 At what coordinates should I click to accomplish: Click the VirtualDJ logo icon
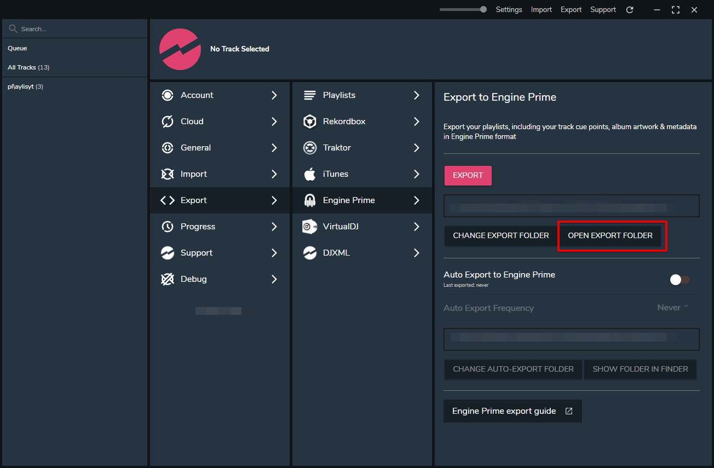[310, 227]
